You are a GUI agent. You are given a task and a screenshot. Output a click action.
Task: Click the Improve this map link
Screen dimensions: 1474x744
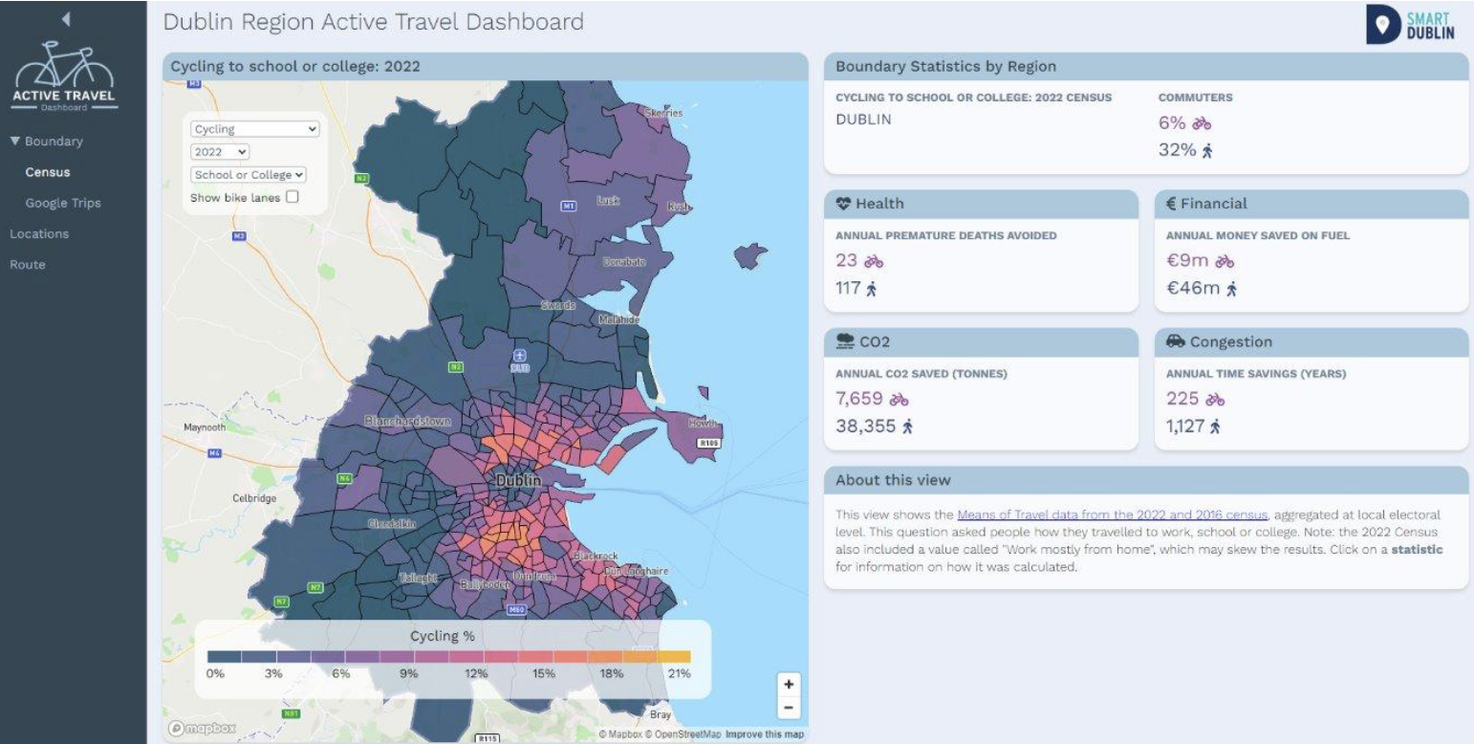[x=765, y=734]
